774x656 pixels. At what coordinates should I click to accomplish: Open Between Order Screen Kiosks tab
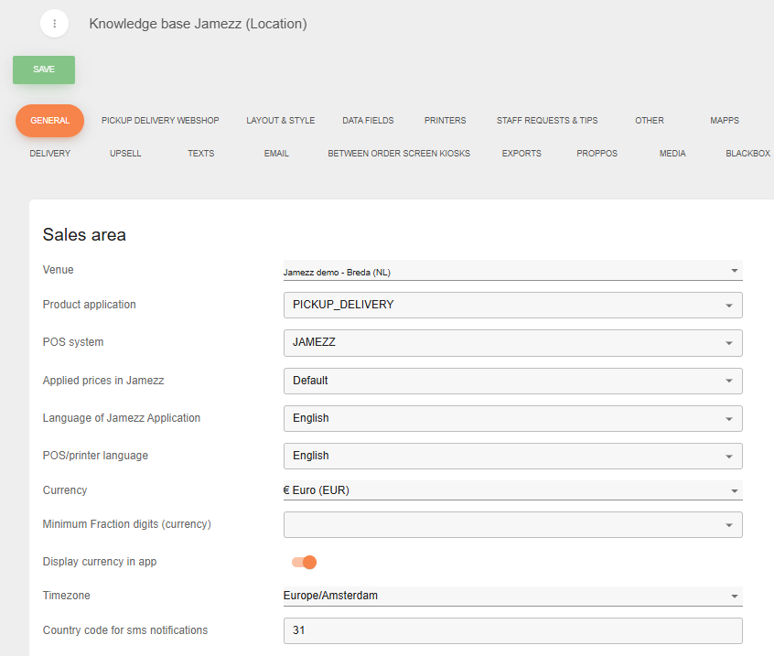[x=399, y=154]
